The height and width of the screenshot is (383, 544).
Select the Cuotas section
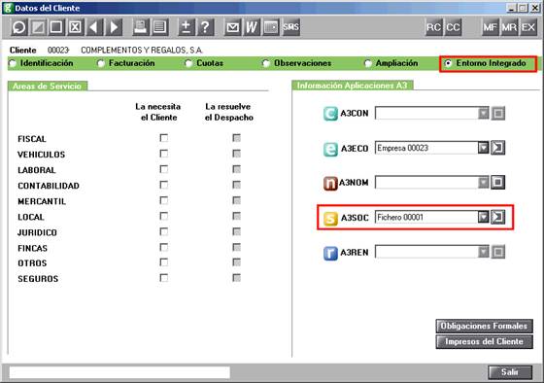click(204, 63)
